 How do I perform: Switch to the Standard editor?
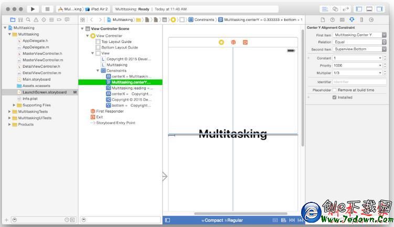[x=325, y=9]
